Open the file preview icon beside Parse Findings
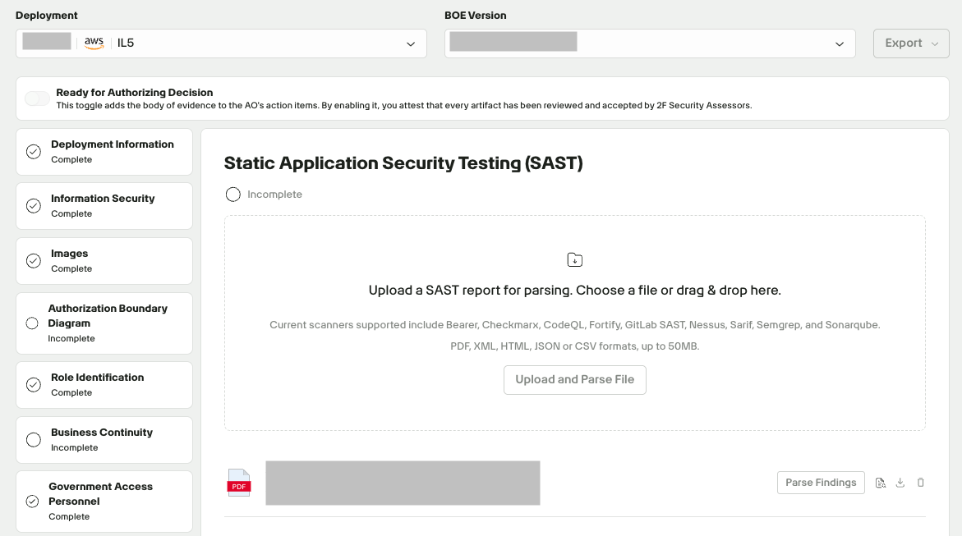This screenshot has width=962, height=536. coord(881,483)
